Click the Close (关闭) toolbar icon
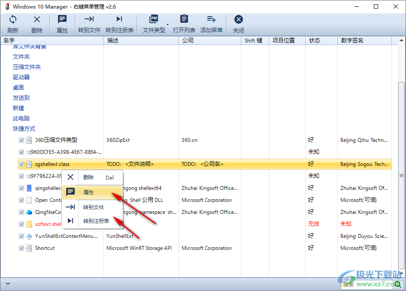 (239, 24)
